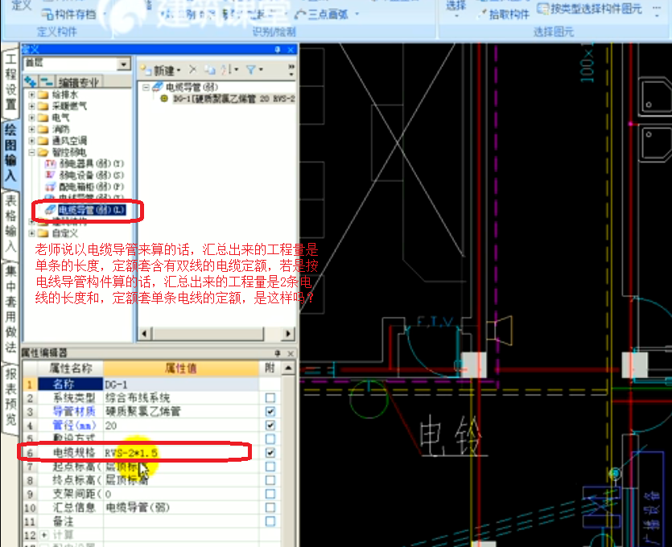Edit the 名称 value DG-1

181,385
